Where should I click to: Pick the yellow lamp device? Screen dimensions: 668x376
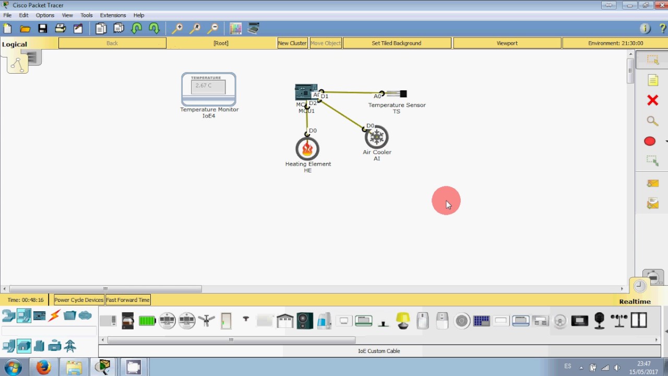403,321
